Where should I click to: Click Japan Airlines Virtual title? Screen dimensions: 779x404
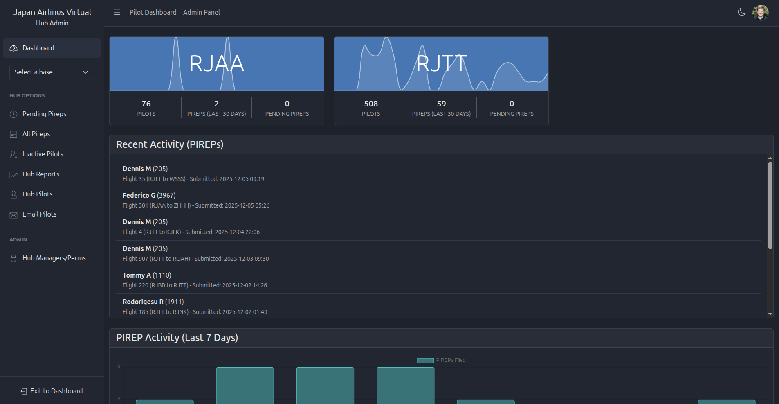tap(52, 12)
